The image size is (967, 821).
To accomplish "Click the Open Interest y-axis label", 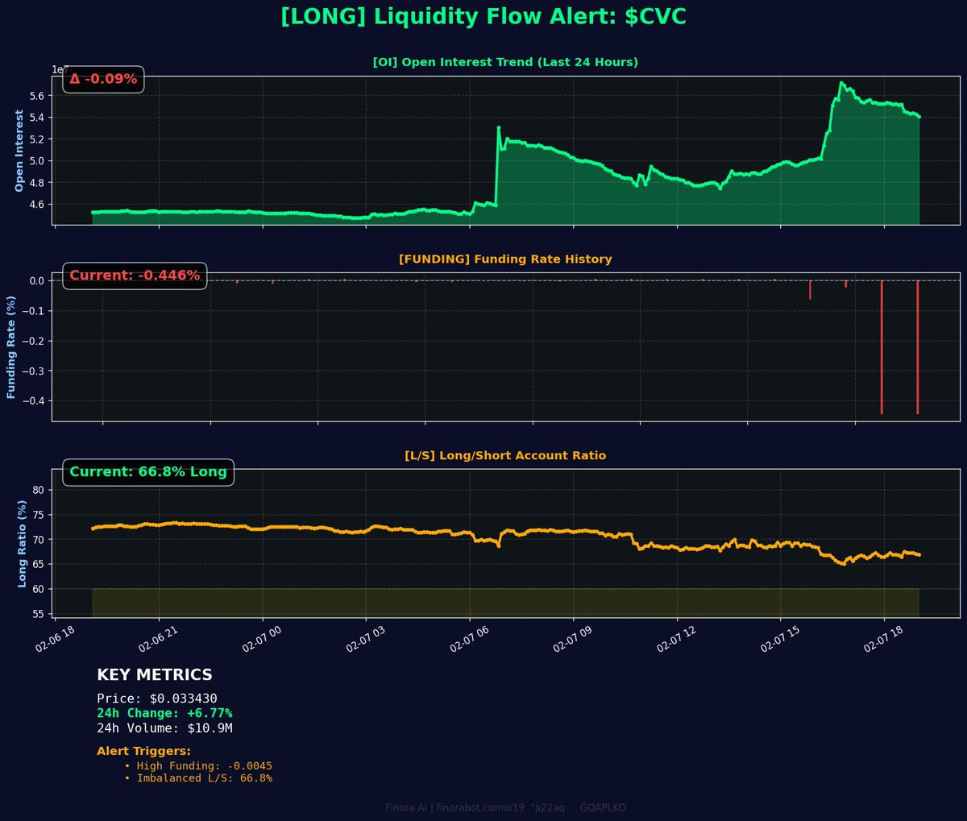I will (19, 151).
